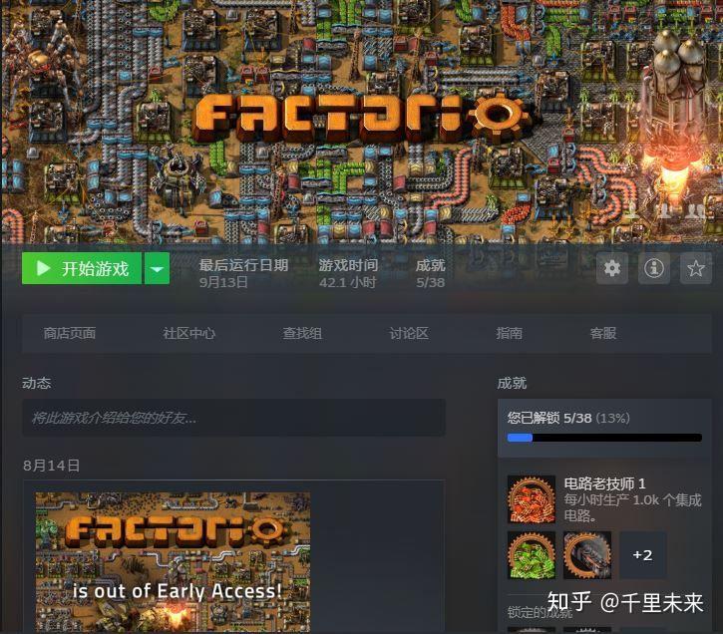The height and width of the screenshot is (634, 723).
Task: Open the dropdown arrow beside 开始游戏
Action: pos(157,268)
